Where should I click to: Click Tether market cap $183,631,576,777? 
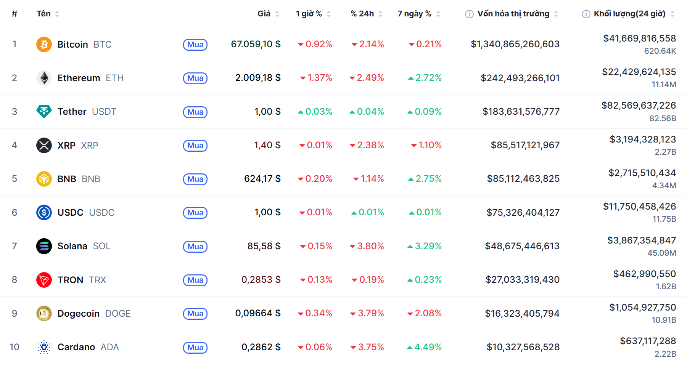pyautogui.click(x=521, y=112)
